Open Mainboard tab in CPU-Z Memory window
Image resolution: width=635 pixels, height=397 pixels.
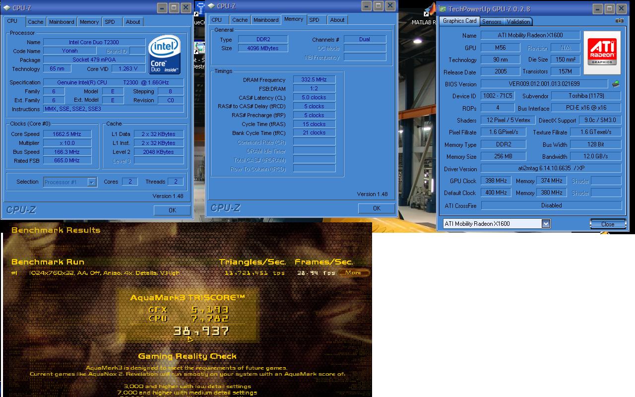pos(266,20)
